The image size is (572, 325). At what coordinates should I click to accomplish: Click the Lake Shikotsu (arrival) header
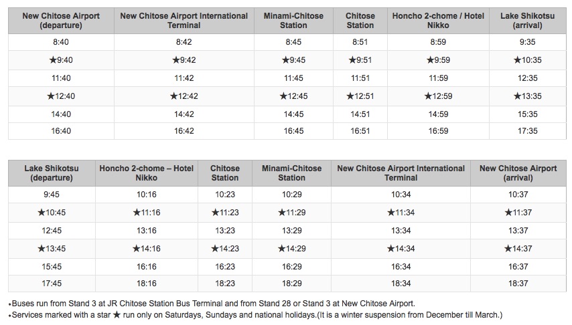click(x=528, y=21)
